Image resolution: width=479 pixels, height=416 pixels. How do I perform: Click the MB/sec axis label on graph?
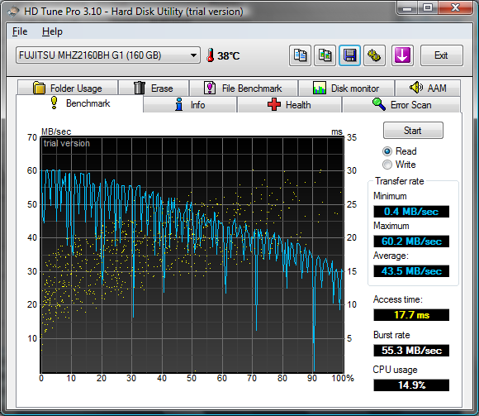click(56, 131)
